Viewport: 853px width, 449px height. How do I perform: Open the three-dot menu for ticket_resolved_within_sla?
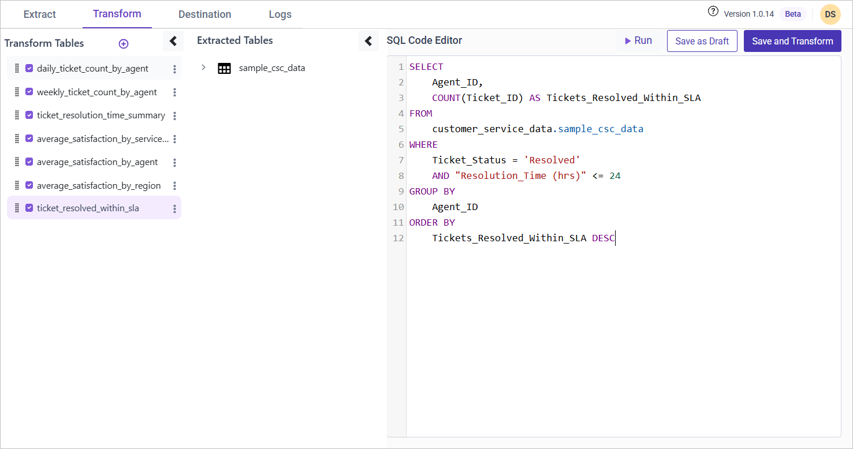coord(174,209)
